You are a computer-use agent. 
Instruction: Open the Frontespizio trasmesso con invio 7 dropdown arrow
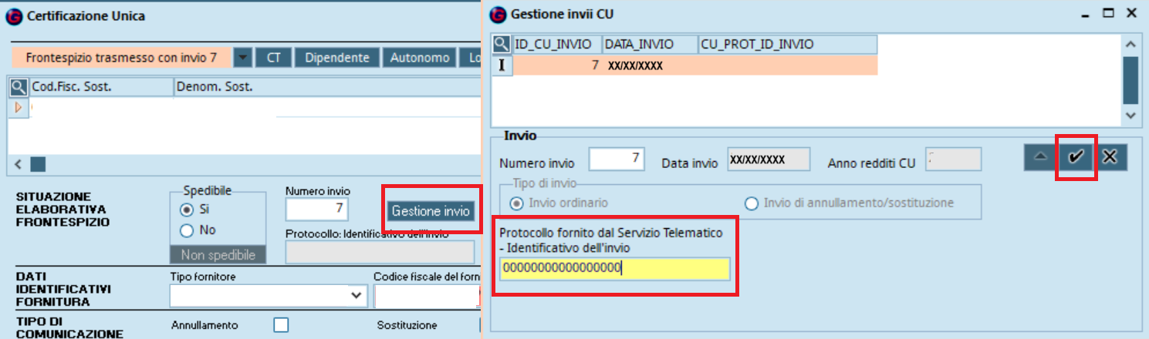pos(243,58)
